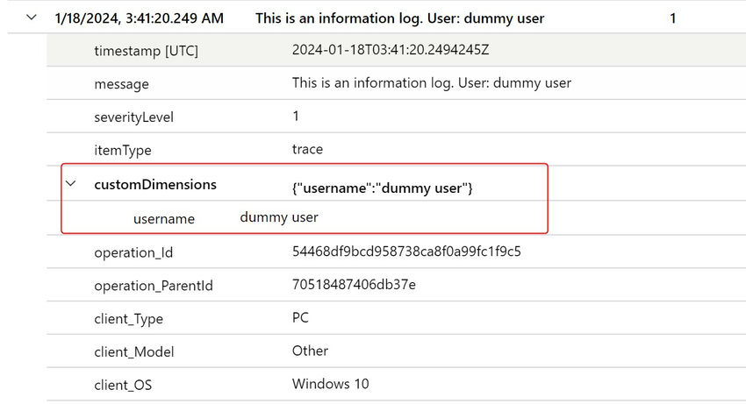Select the operation_ParentId value 70518487406db37e
Viewport: 746px width, 404px height.
click(354, 284)
